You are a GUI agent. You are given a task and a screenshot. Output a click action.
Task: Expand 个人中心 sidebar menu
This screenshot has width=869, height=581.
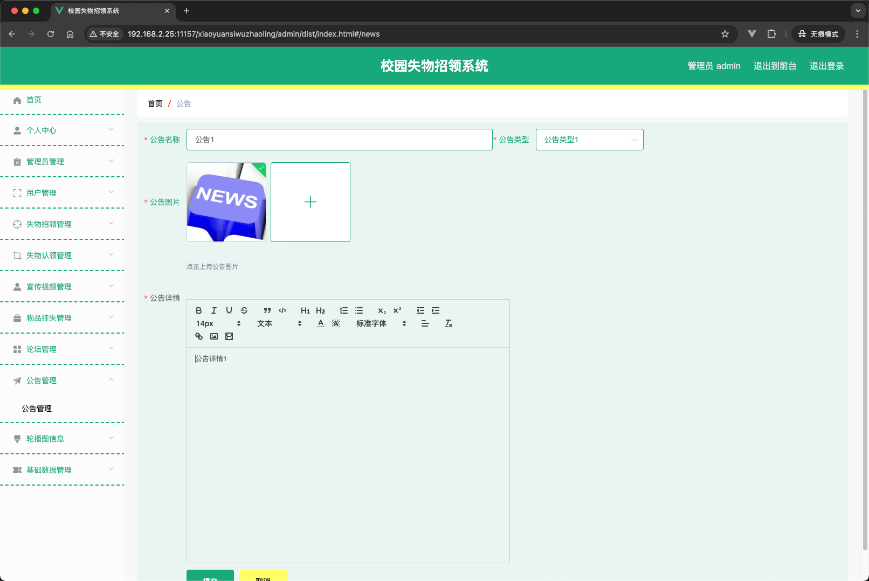[x=62, y=130]
